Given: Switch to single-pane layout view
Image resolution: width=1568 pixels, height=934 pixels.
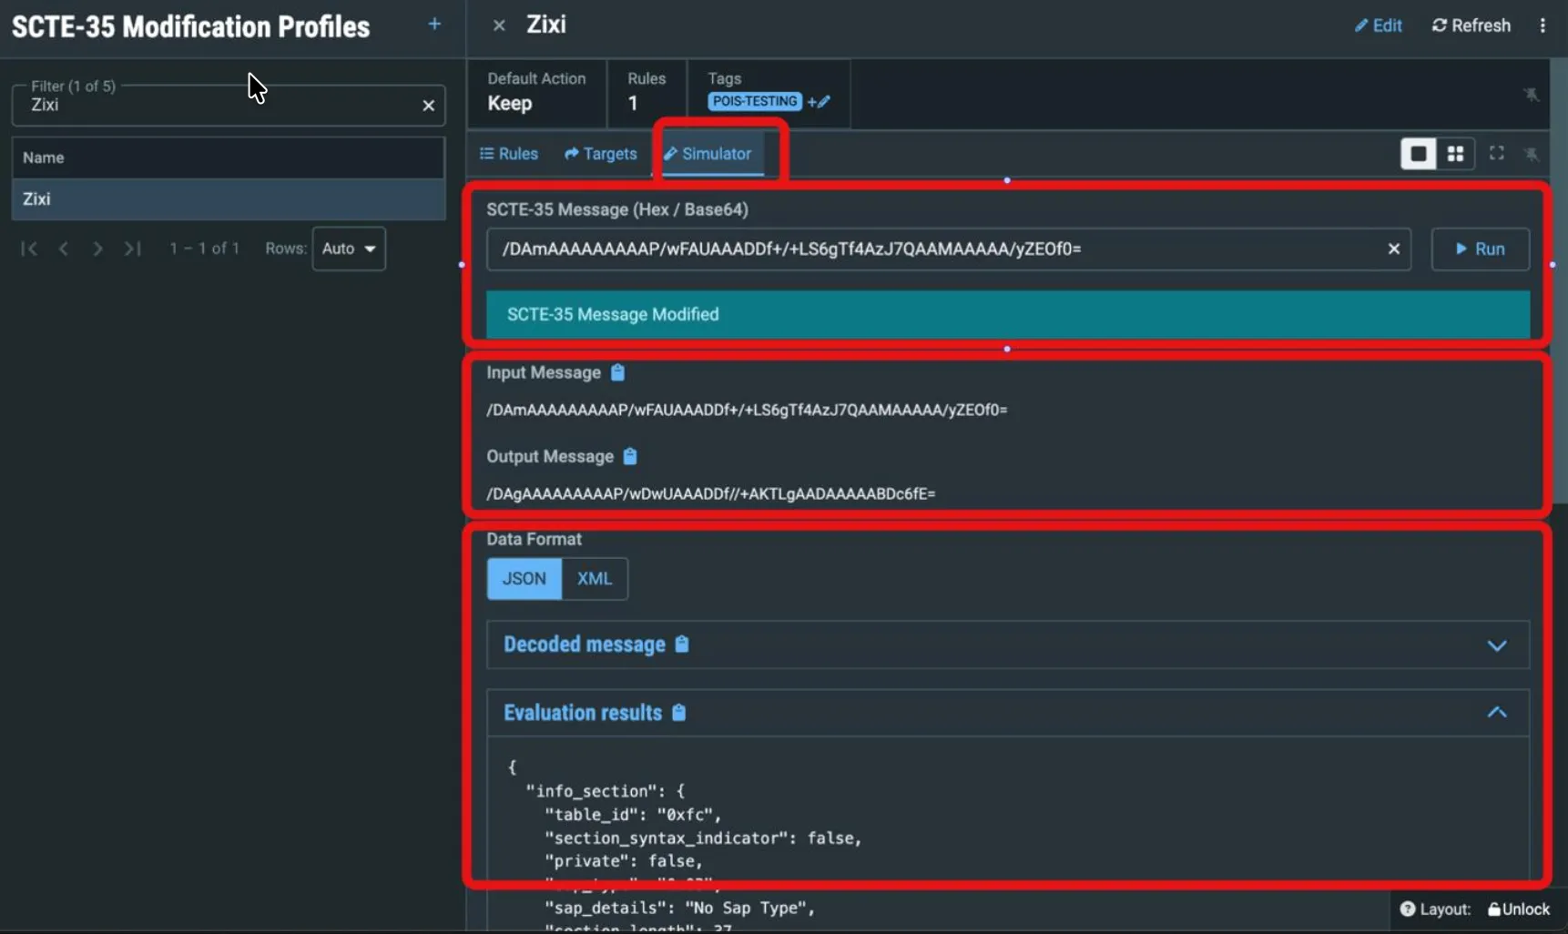Looking at the screenshot, I should tap(1418, 154).
